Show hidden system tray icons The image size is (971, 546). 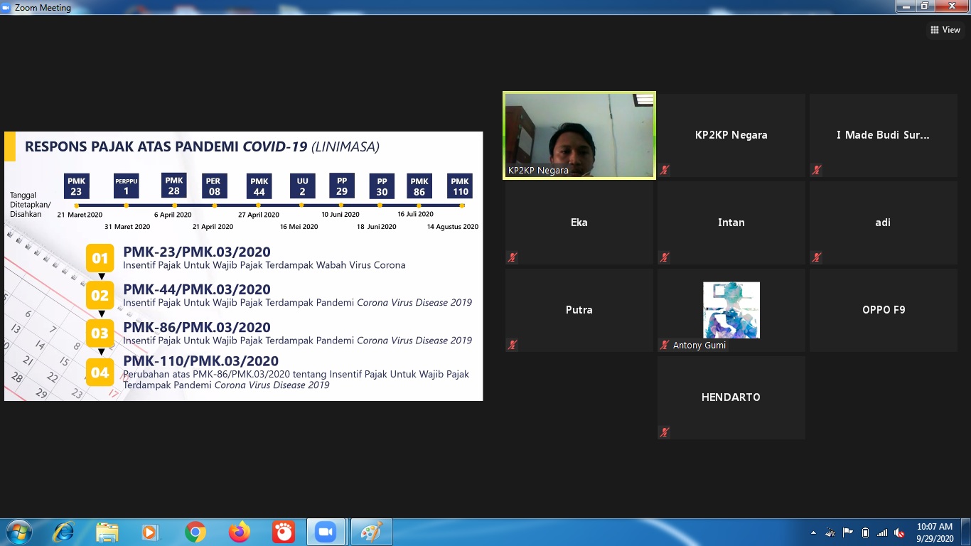tap(813, 532)
